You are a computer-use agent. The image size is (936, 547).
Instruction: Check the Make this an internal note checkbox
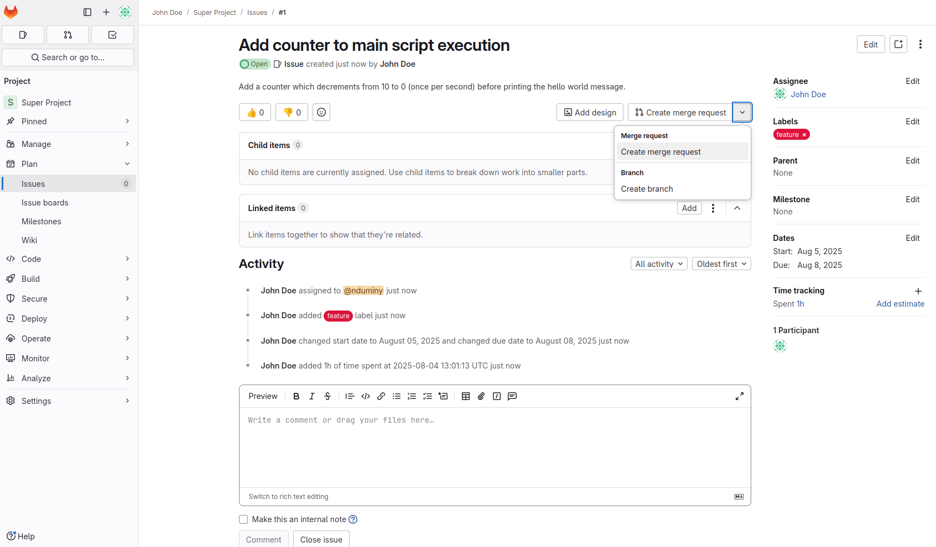pos(243,519)
